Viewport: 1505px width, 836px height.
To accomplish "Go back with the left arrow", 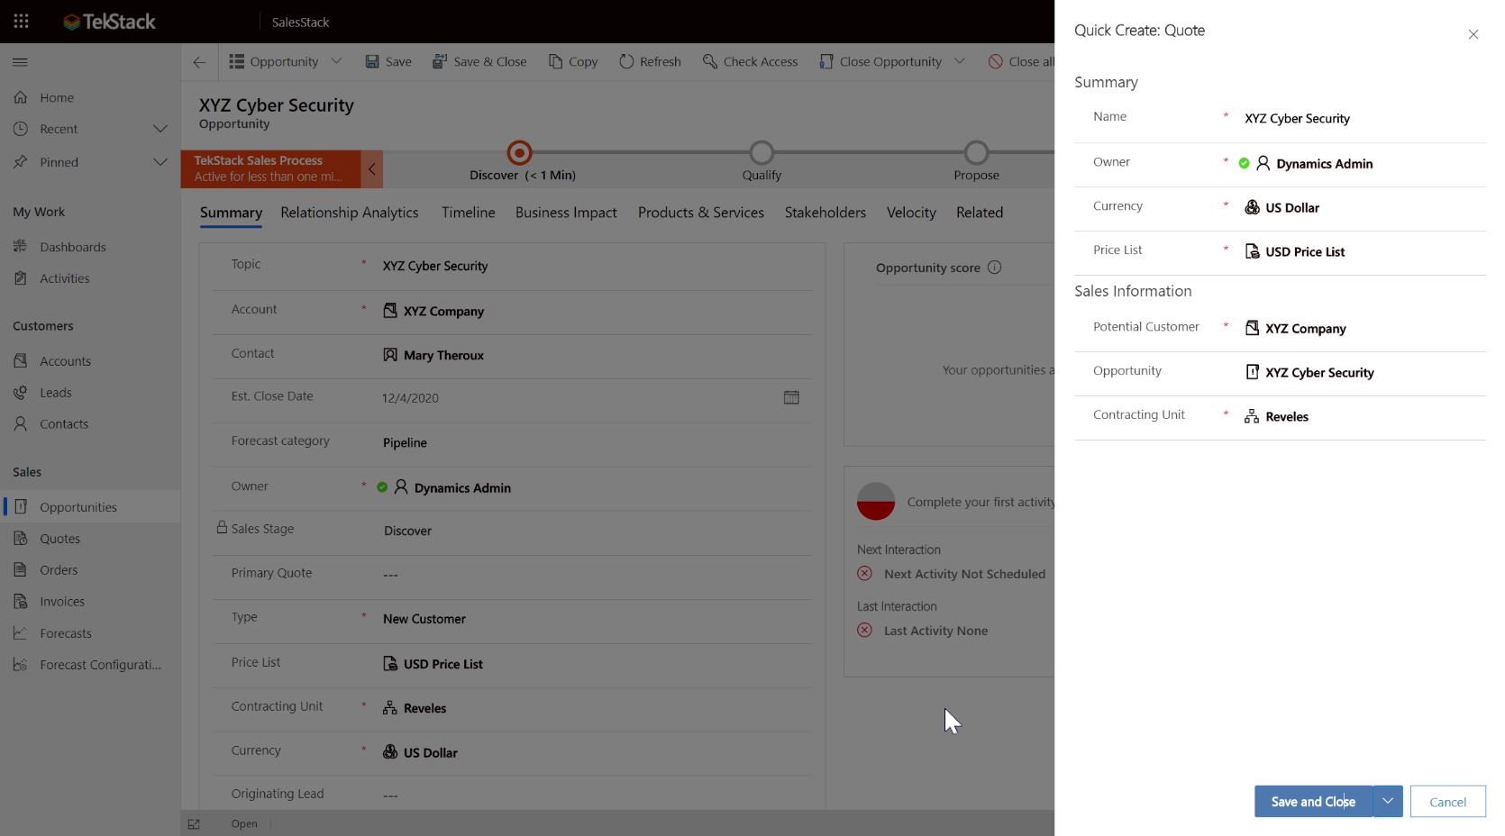I will [x=199, y=62].
